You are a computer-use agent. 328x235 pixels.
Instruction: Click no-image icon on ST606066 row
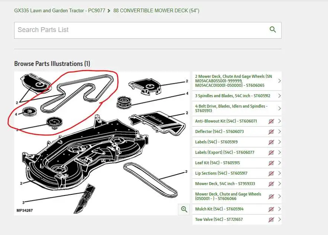[x=271, y=196]
